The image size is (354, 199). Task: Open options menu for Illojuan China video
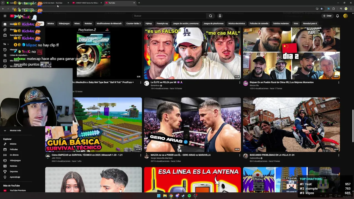(339, 82)
